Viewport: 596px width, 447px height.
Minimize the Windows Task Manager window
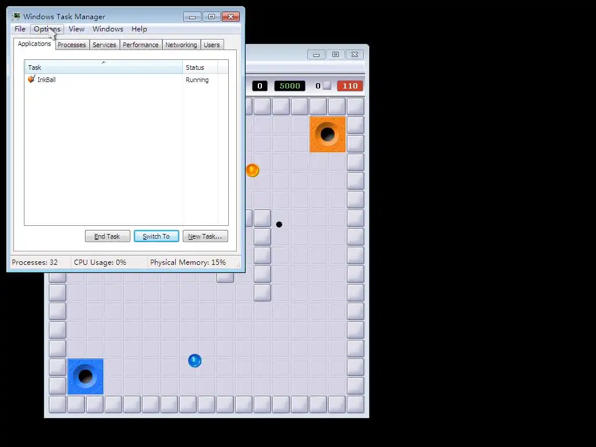point(192,17)
